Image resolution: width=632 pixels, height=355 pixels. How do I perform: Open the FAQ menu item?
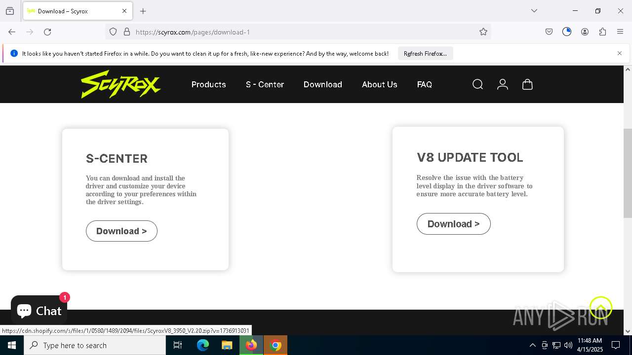pyautogui.click(x=425, y=84)
